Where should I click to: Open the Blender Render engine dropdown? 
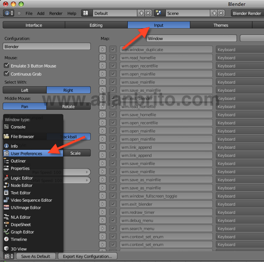point(248,13)
